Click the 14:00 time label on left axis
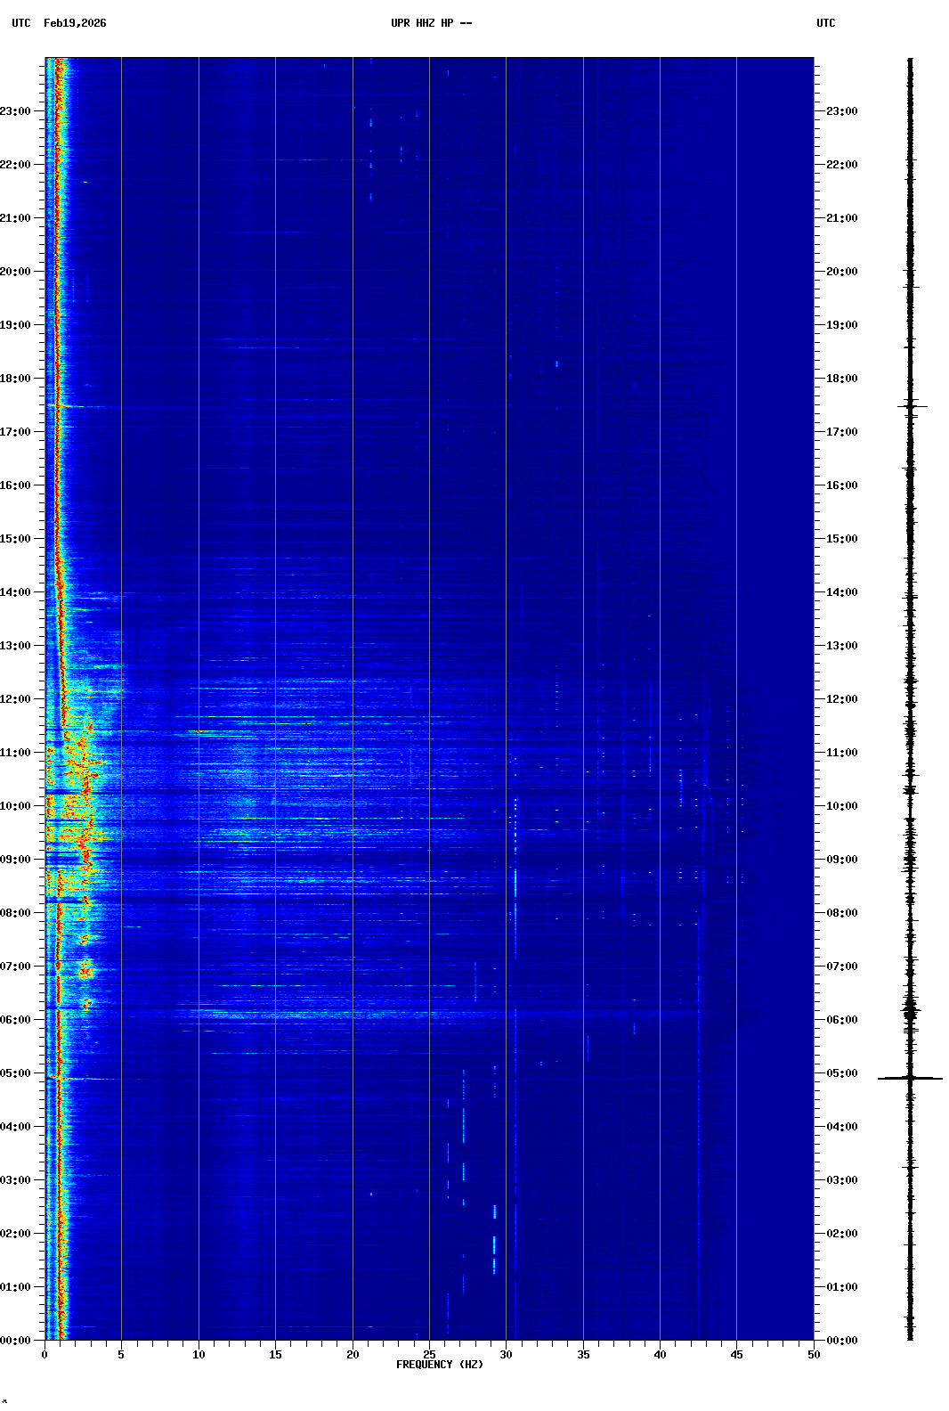This screenshot has height=1411, width=949. pyautogui.click(x=16, y=592)
